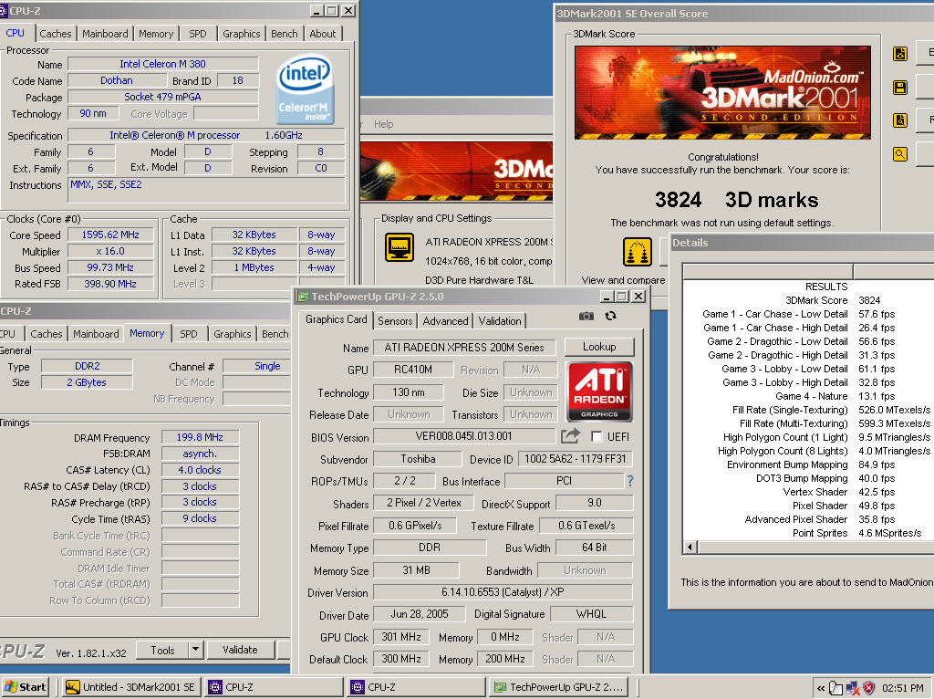Click the Name field showing Intel Celeron M 380
The image size is (934, 699).
tap(162, 64)
